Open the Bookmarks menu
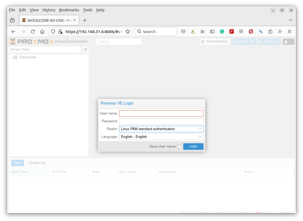This screenshot has width=303, height=221. coord(69,10)
